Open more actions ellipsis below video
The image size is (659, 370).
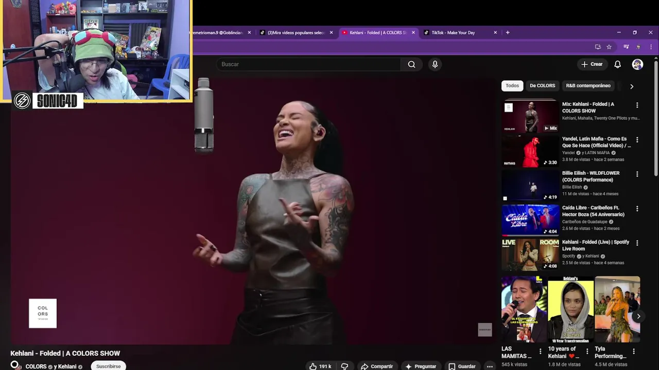[x=490, y=366]
